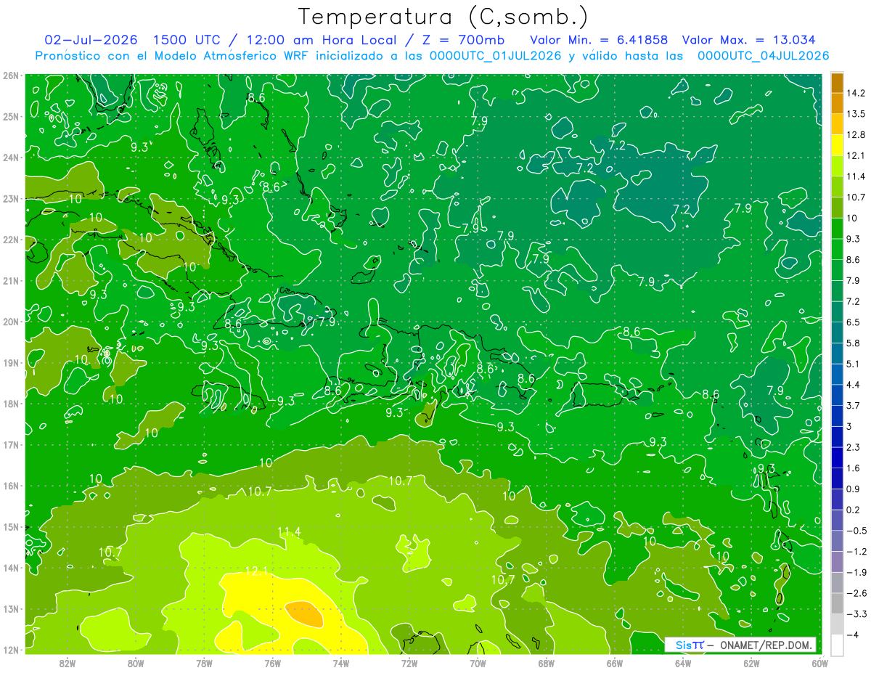Click the "12.1" contour label on the map
This screenshot has height=673, width=871.
click(x=256, y=572)
